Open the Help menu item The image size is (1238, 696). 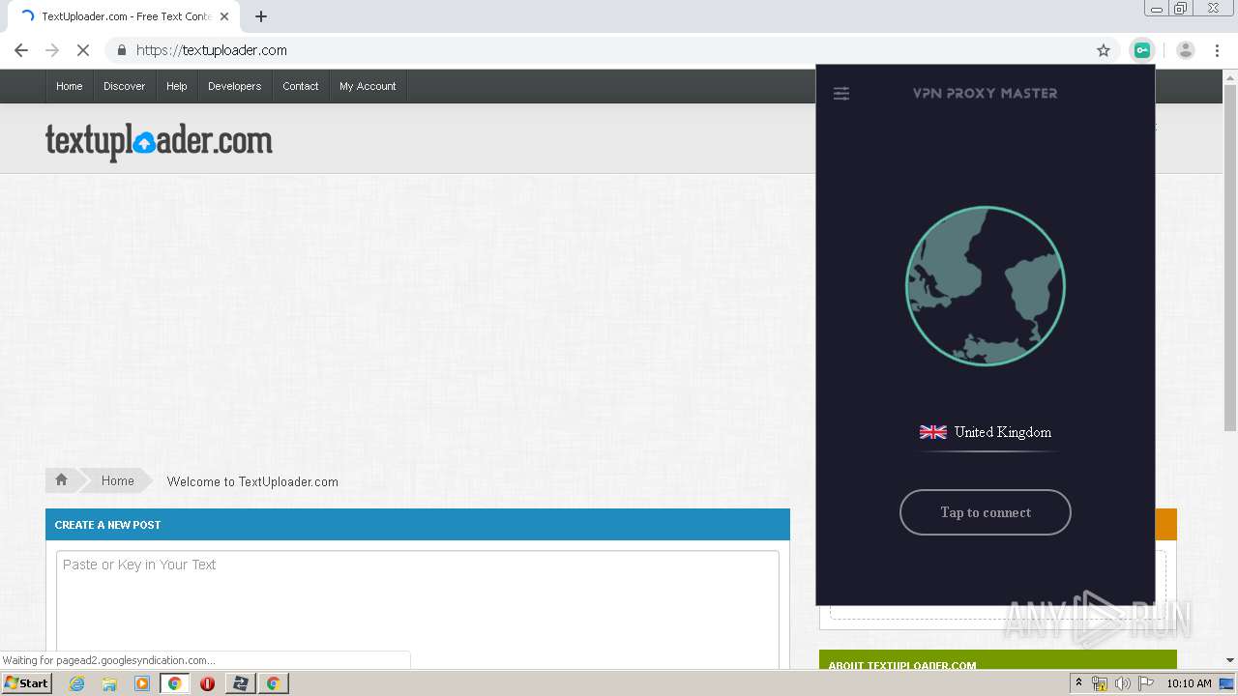click(x=177, y=86)
